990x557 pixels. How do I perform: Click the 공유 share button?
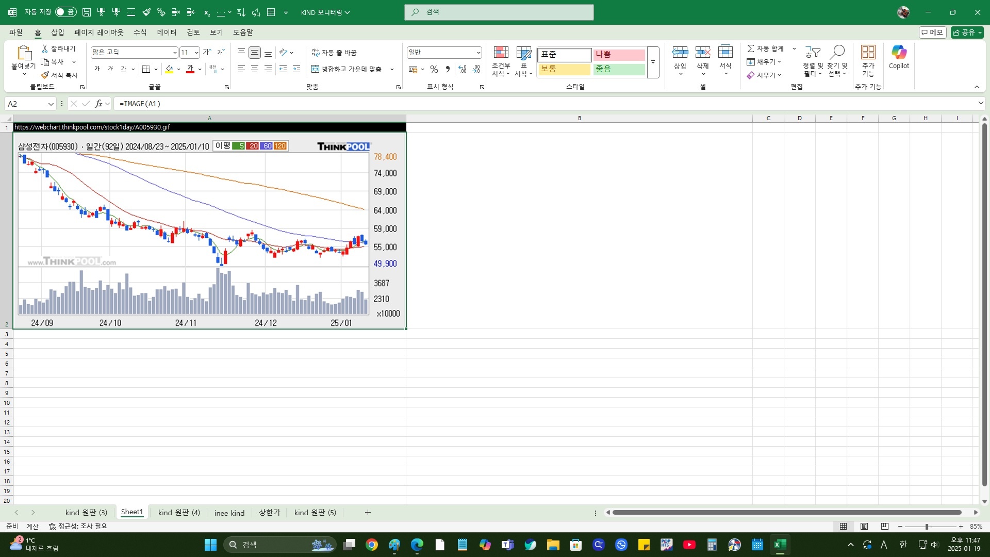click(x=967, y=32)
